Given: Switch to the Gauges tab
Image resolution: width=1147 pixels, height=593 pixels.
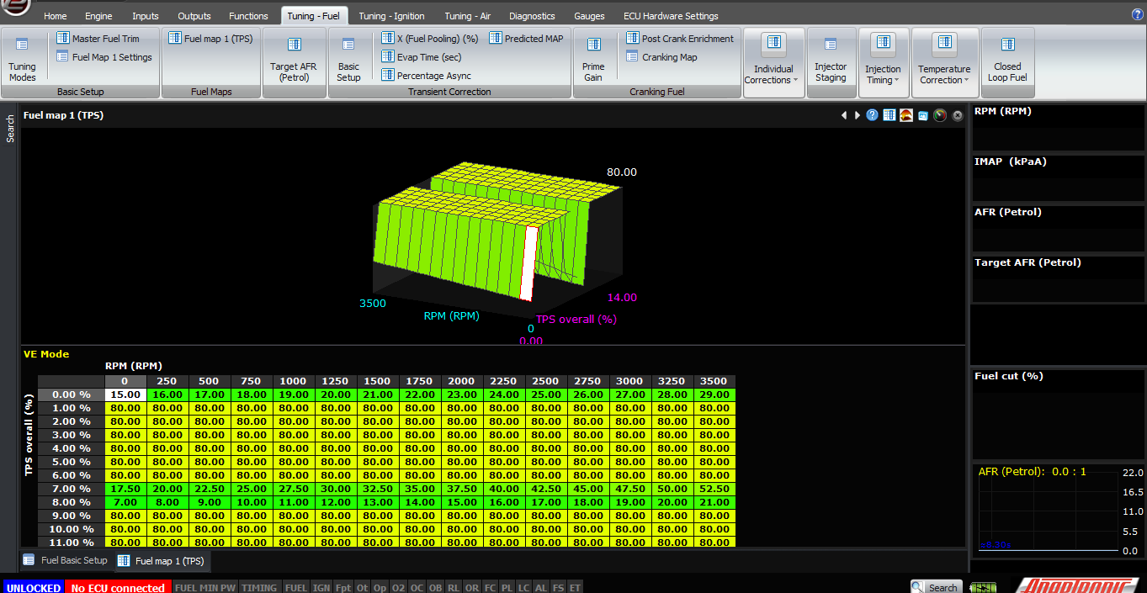Looking at the screenshot, I should click(x=589, y=16).
